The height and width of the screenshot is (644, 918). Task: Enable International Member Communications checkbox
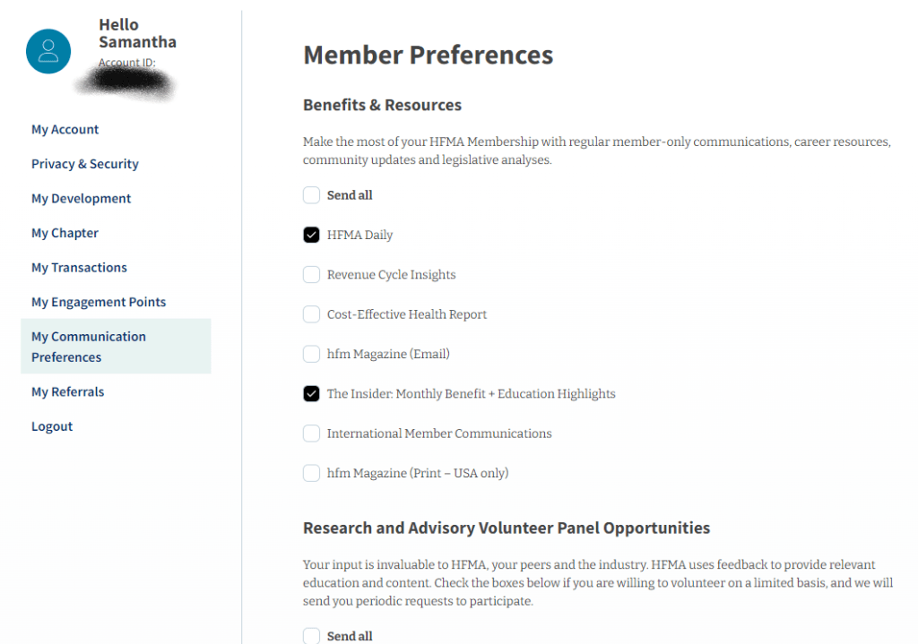click(311, 434)
